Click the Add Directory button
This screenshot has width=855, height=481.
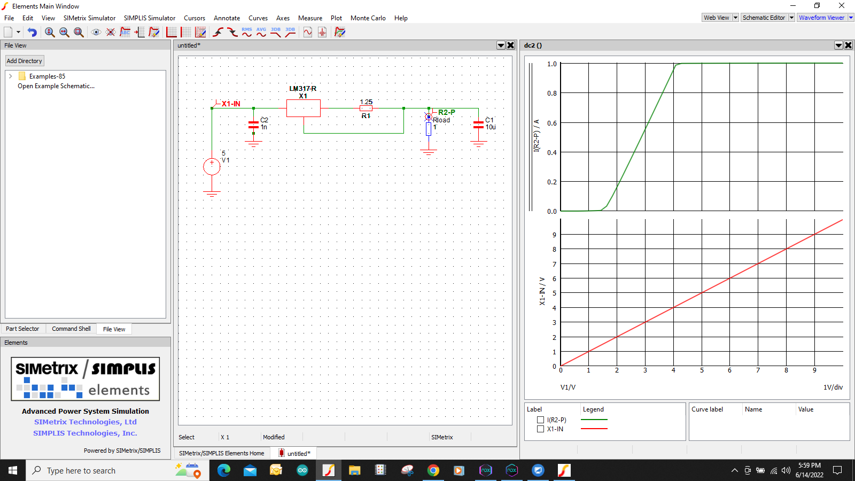[25, 61]
